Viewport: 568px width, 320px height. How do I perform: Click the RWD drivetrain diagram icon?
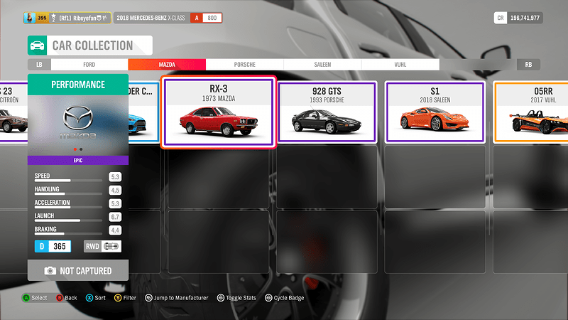pos(111,246)
